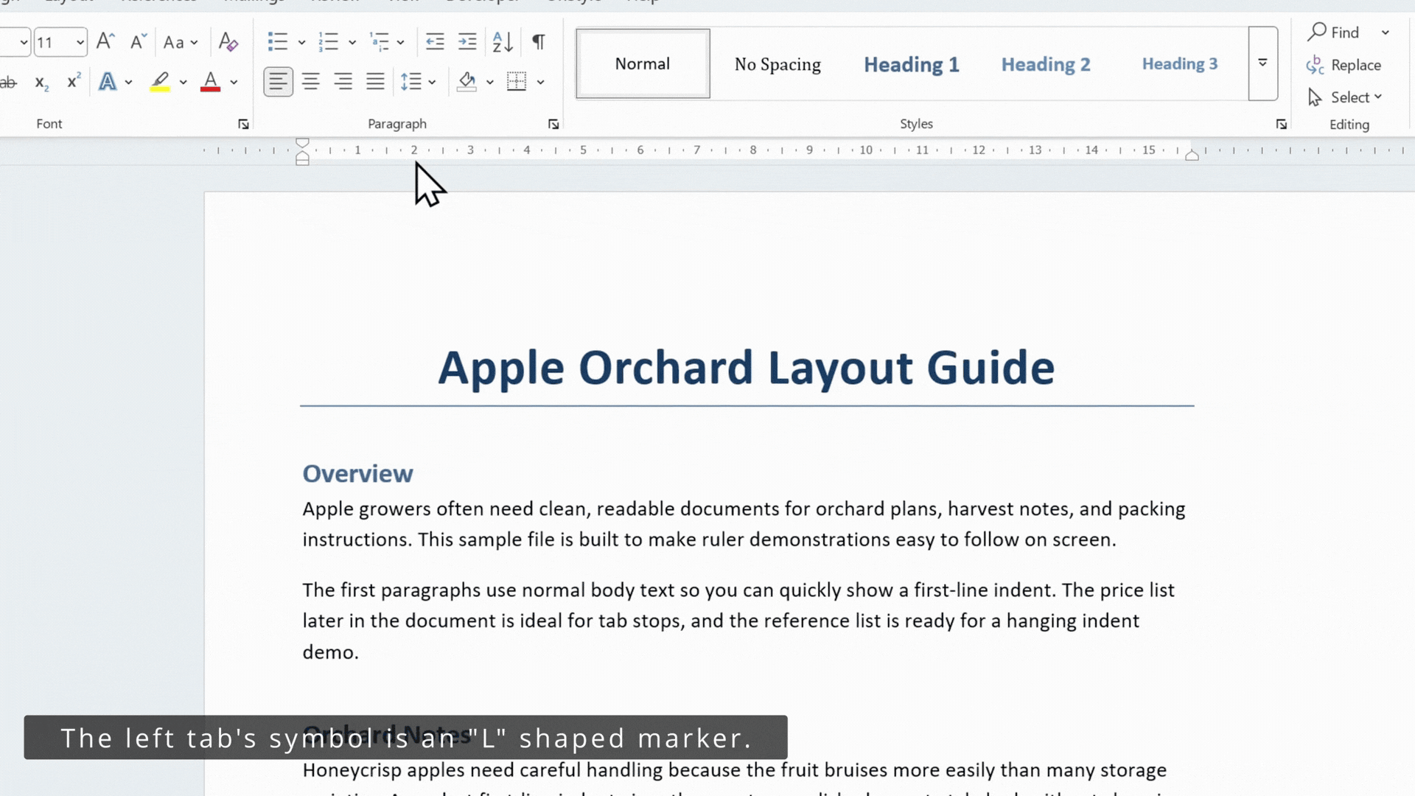Click the Find button
This screenshot has height=796, width=1415.
tap(1334, 32)
